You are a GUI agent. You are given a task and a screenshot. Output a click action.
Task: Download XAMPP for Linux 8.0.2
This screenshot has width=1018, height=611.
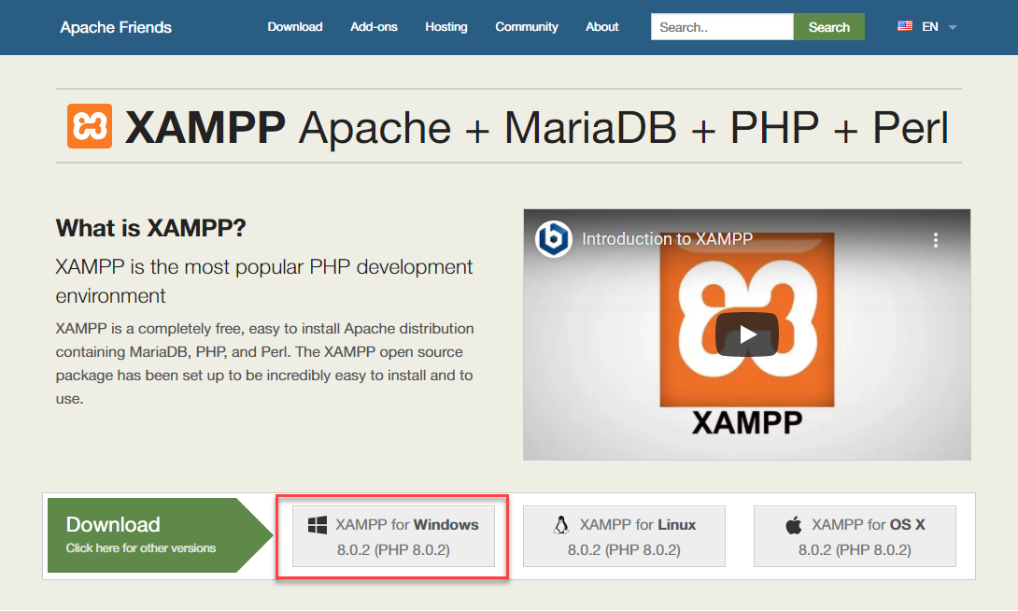click(x=624, y=536)
